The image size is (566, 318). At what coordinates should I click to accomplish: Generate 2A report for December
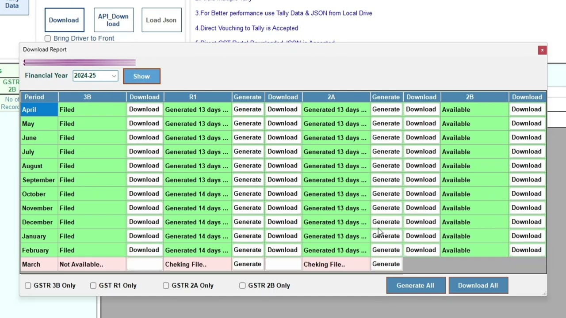386,222
